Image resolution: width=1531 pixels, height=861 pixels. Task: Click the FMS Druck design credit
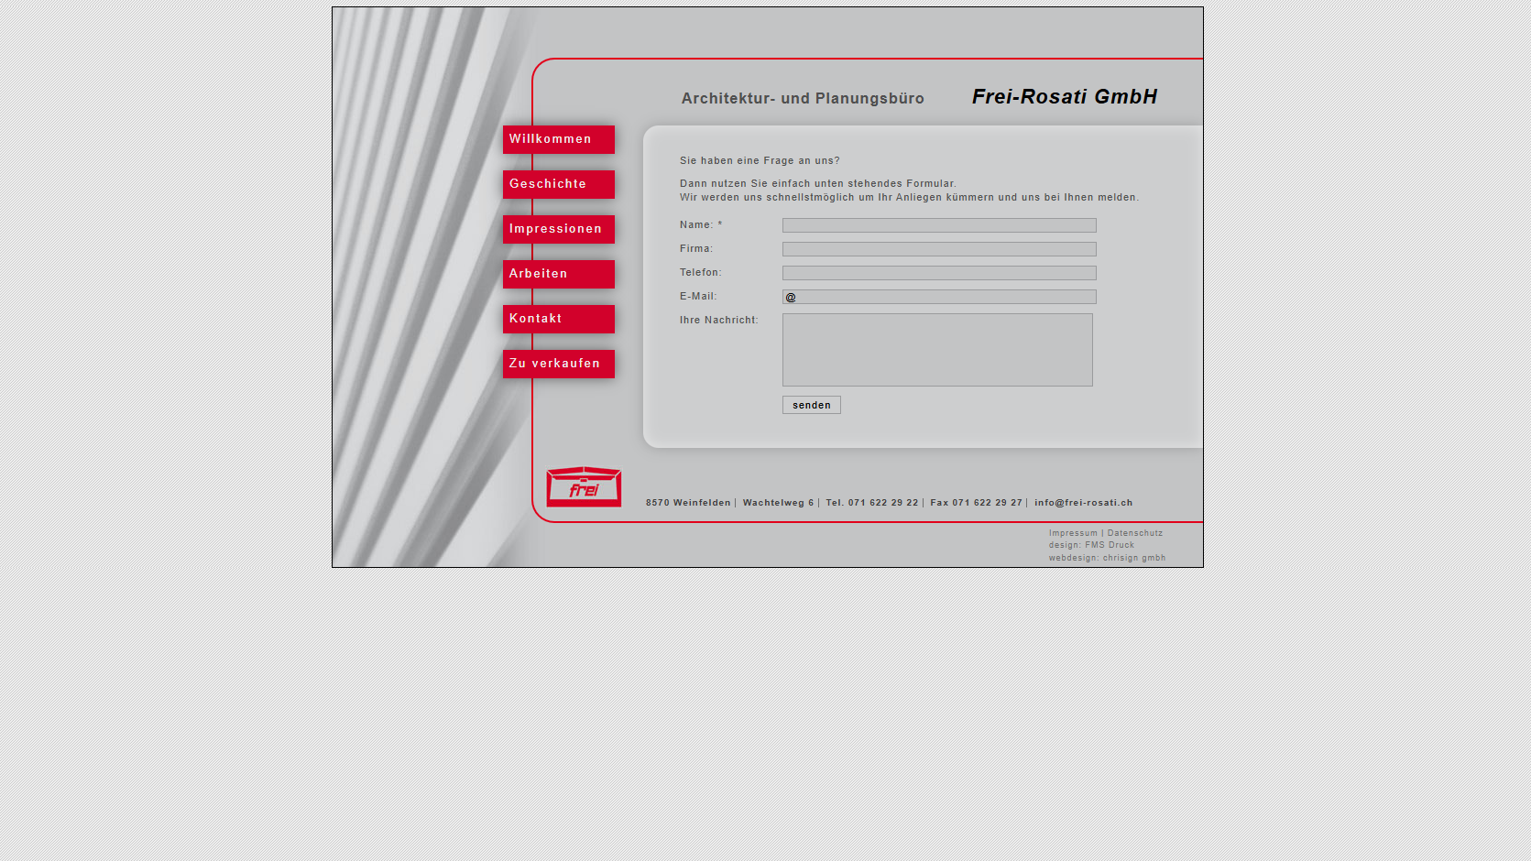coord(1110,545)
